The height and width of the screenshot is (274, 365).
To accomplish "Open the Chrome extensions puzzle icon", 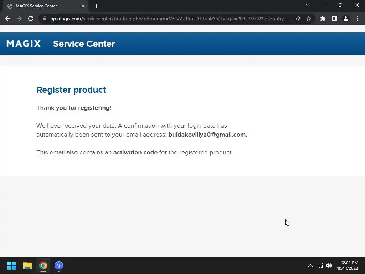I will (323, 19).
